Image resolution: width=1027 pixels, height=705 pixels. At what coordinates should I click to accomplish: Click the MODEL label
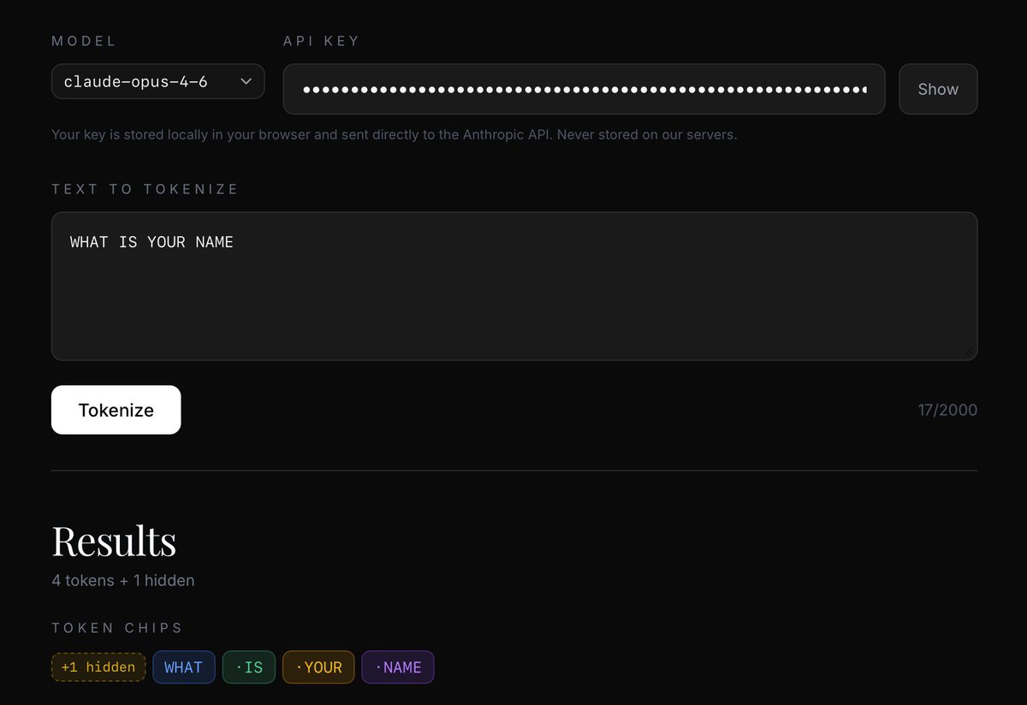[x=84, y=41]
